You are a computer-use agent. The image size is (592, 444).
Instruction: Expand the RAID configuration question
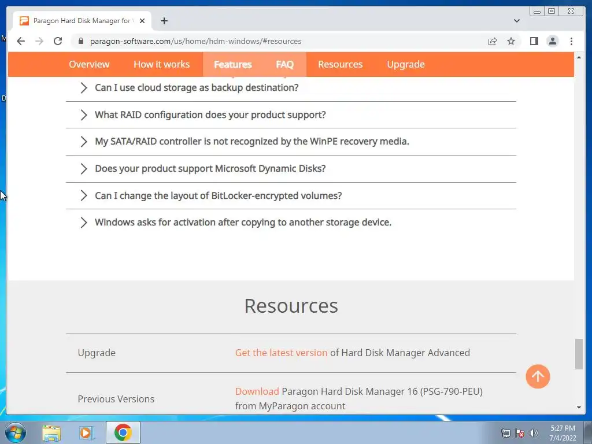291,115
